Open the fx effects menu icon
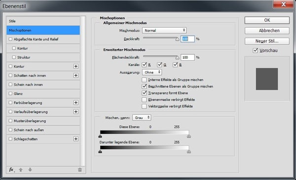The height and width of the screenshot is (180, 296). pos(12,170)
